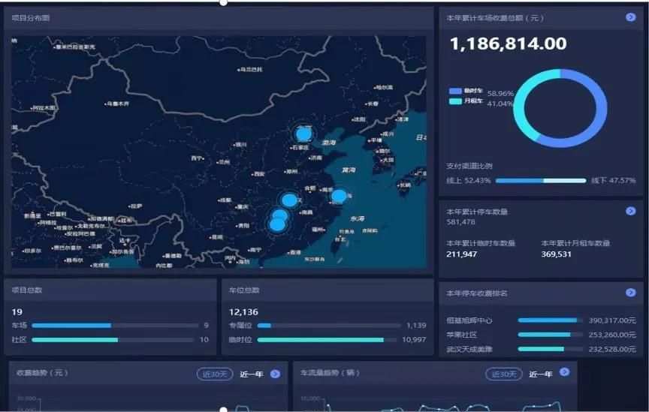This screenshot has width=649, height=412.
Task: Click 苹果社区 in revenue ranking list
Action: (462, 335)
